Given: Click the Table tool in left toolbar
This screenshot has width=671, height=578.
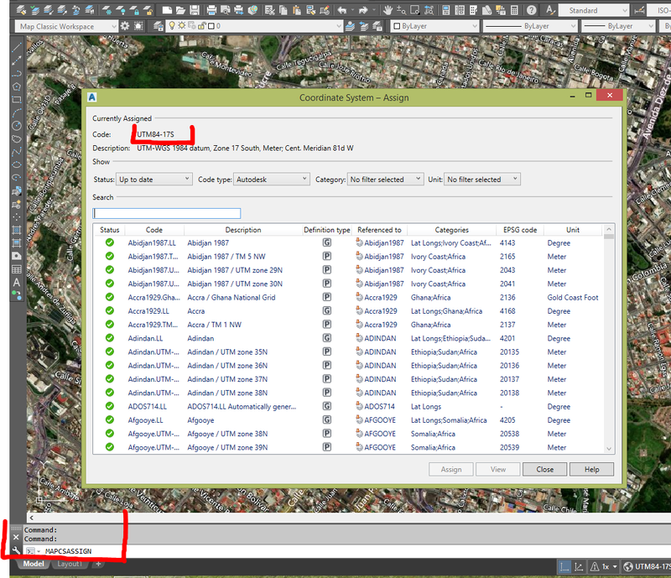Looking at the screenshot, I should coord(16,269).
